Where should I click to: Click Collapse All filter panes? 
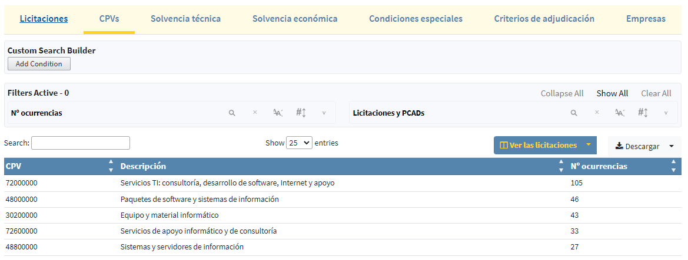click(x=562, y=93)
